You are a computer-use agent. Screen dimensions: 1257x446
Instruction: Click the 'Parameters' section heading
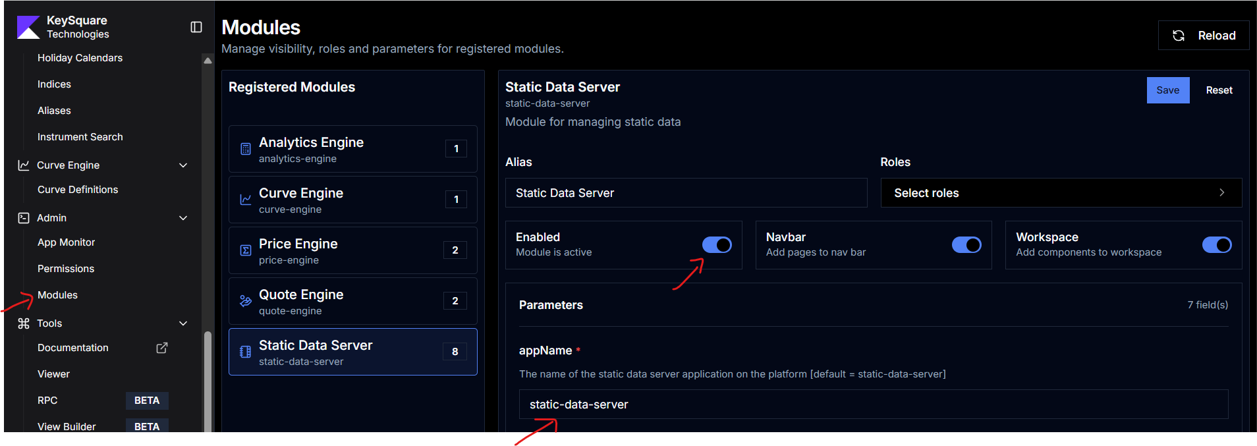551,305
